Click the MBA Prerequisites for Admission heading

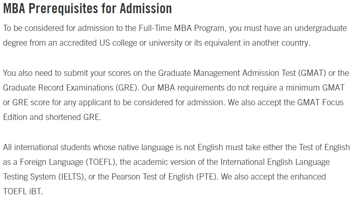(x=87, y=9)
